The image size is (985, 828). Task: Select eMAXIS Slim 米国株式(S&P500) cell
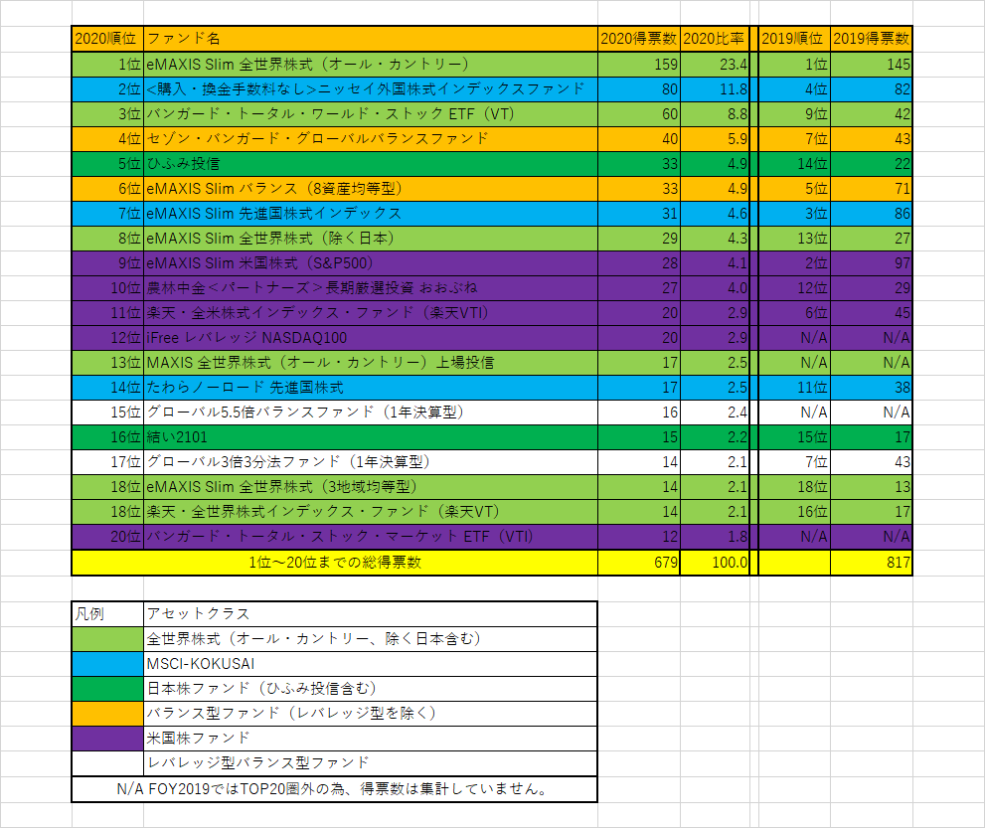[371, 262]
